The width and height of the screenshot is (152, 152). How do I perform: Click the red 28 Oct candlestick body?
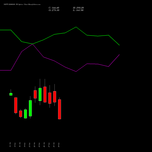point(55,97)
